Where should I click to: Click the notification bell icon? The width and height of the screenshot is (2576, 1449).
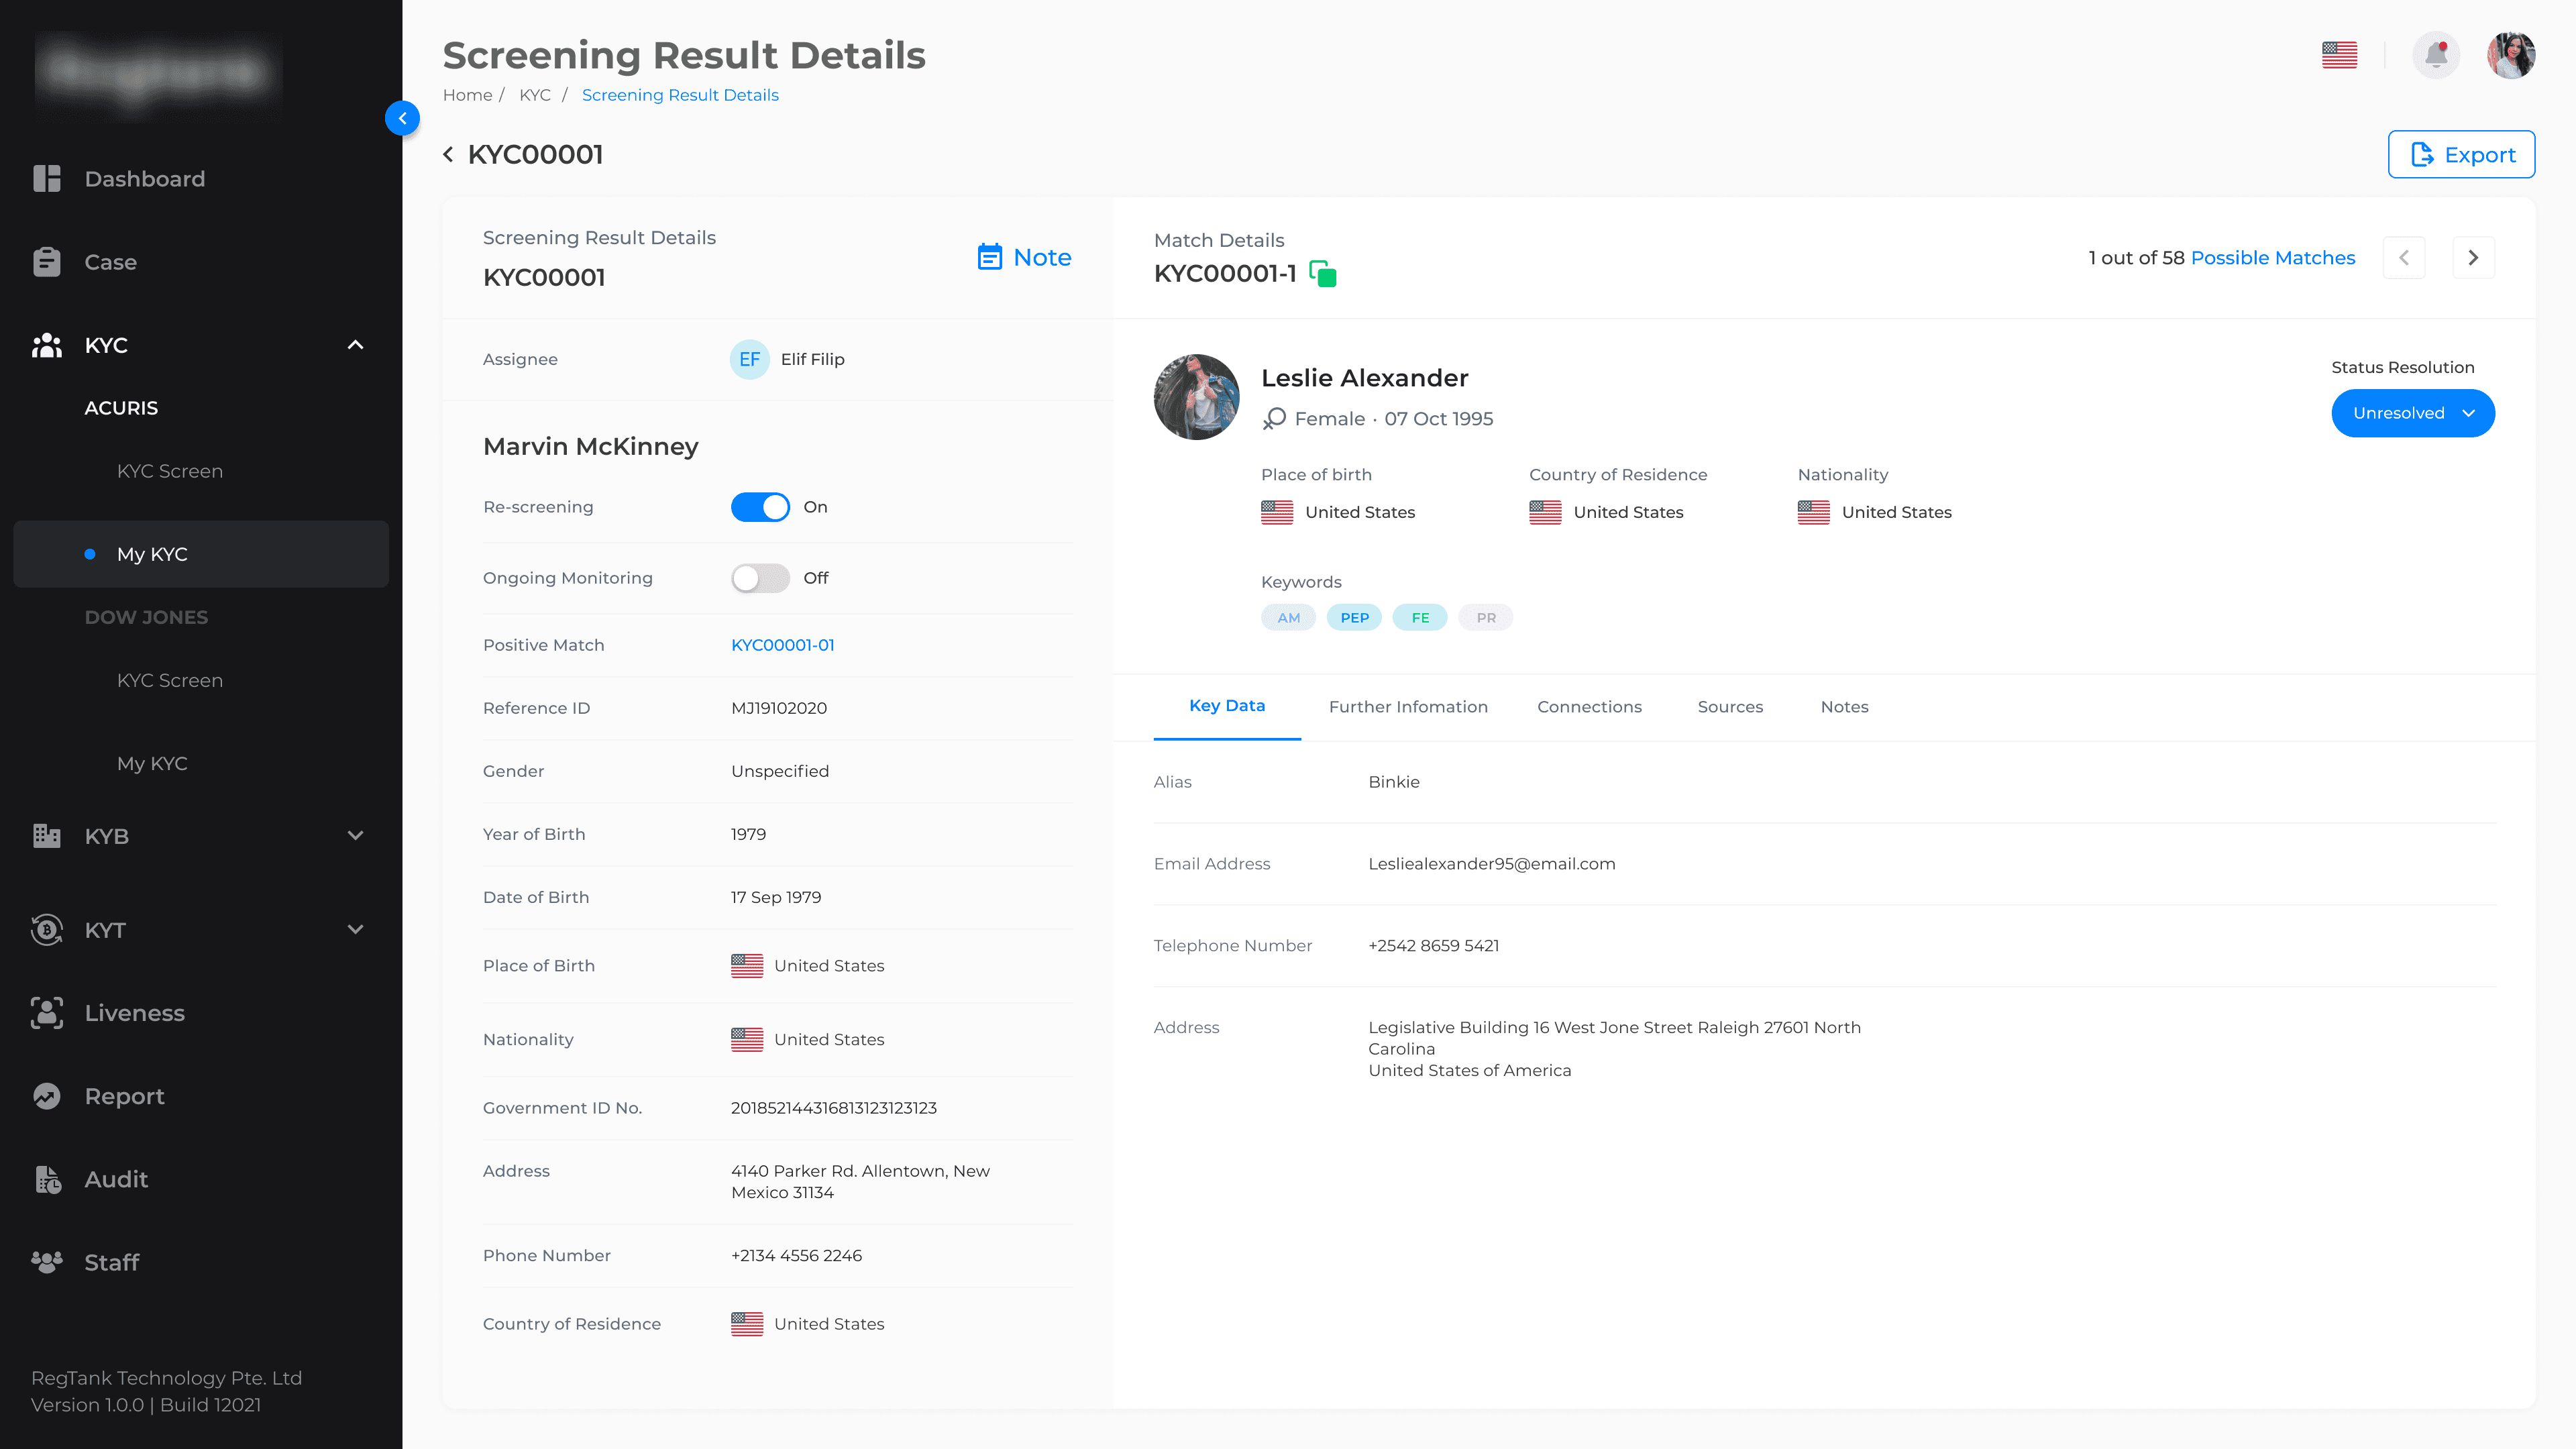pyautogui.click(x=2436, y=55)
